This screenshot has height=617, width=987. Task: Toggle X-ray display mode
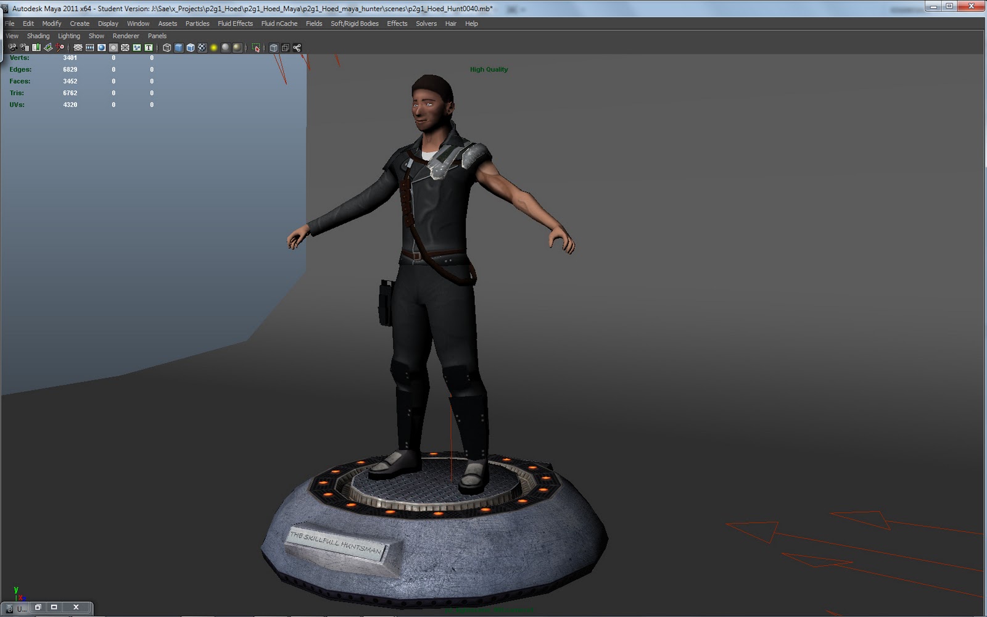[x=273, y=48]
